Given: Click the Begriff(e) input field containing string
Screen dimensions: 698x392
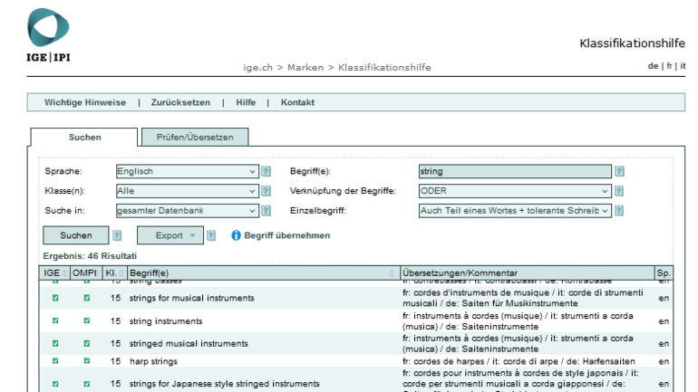Looking at the screenshot, I should (x=514, y=171).
